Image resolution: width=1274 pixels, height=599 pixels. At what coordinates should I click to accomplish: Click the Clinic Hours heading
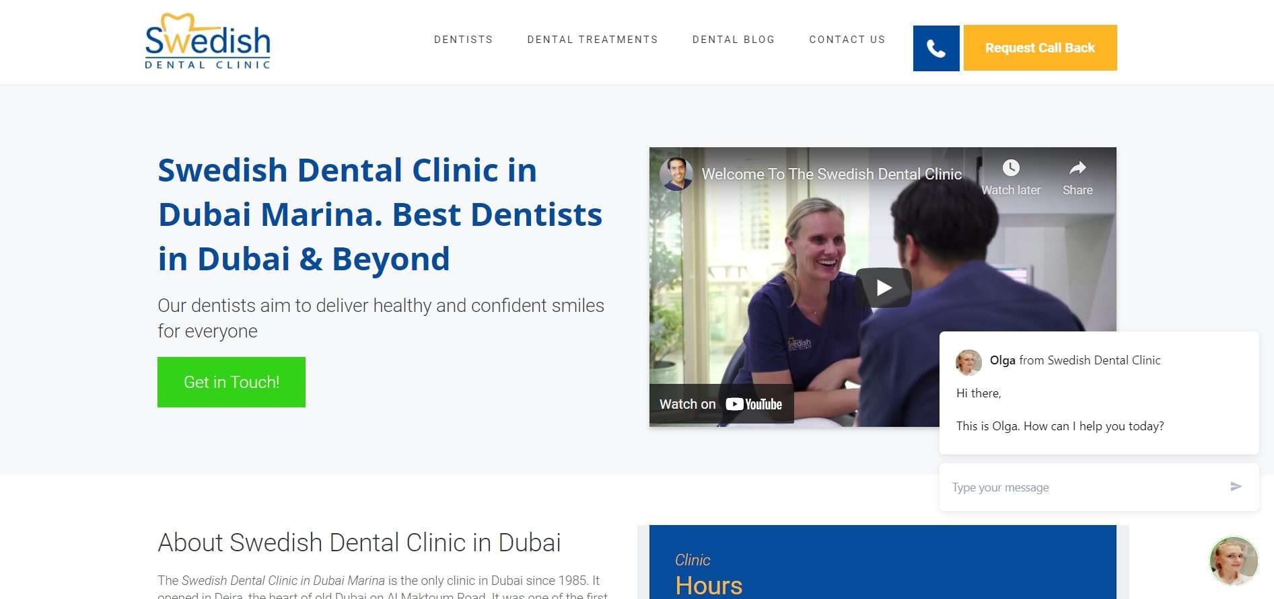tap(709, 575)
